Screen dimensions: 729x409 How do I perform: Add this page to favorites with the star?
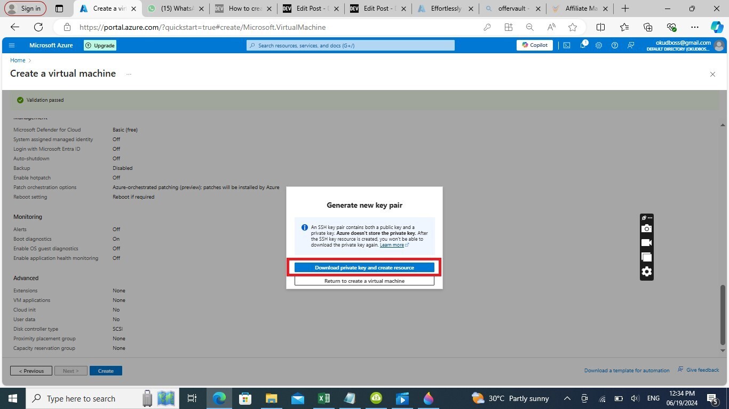pyautogui.click(x=573, y=27)
